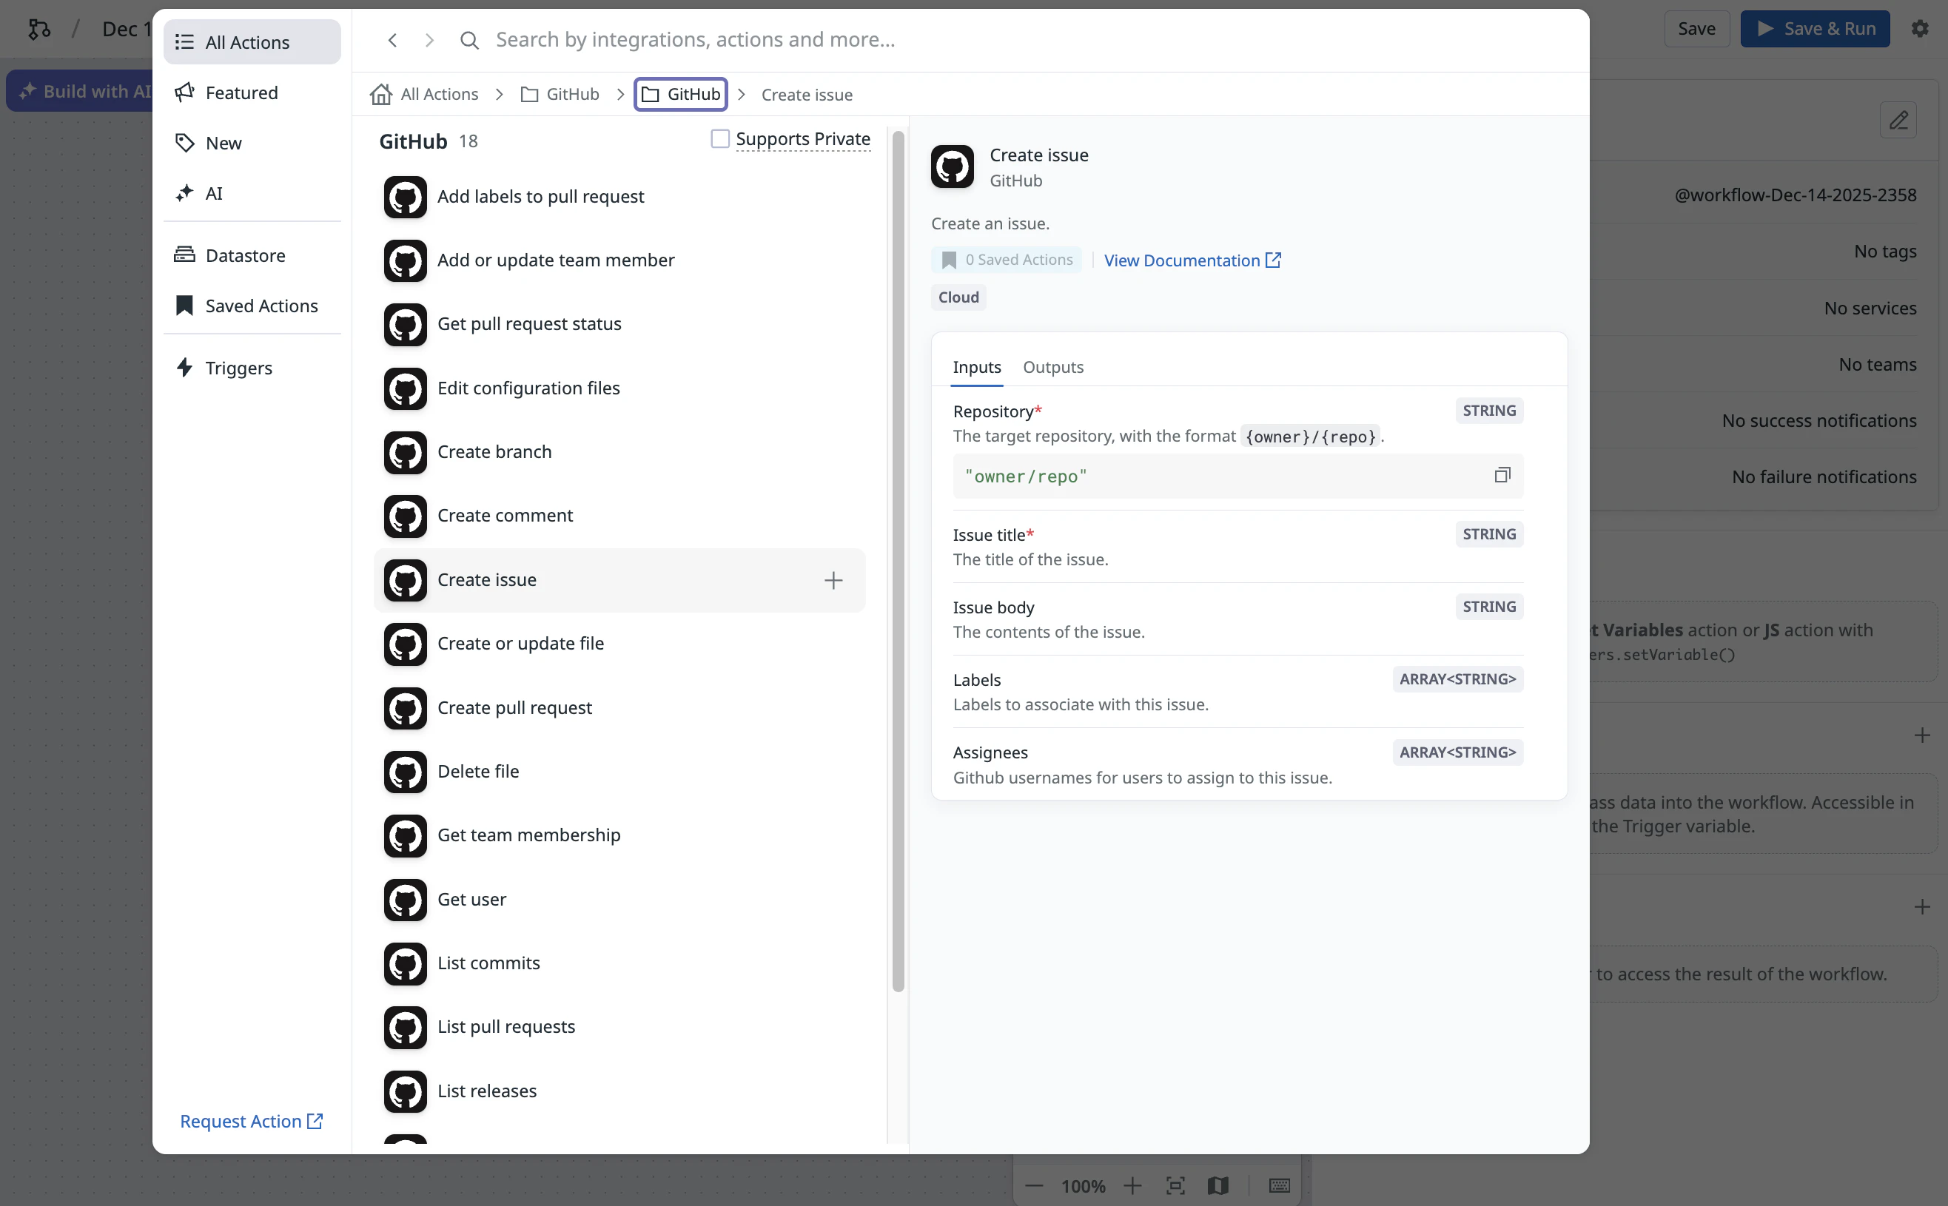Screen dimensions: 1948x1206
Task: Open Request Action link
Action: (x=252, y=1121)
